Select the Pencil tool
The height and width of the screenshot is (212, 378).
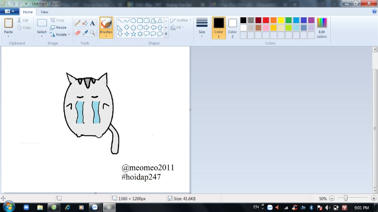point(78,23)
